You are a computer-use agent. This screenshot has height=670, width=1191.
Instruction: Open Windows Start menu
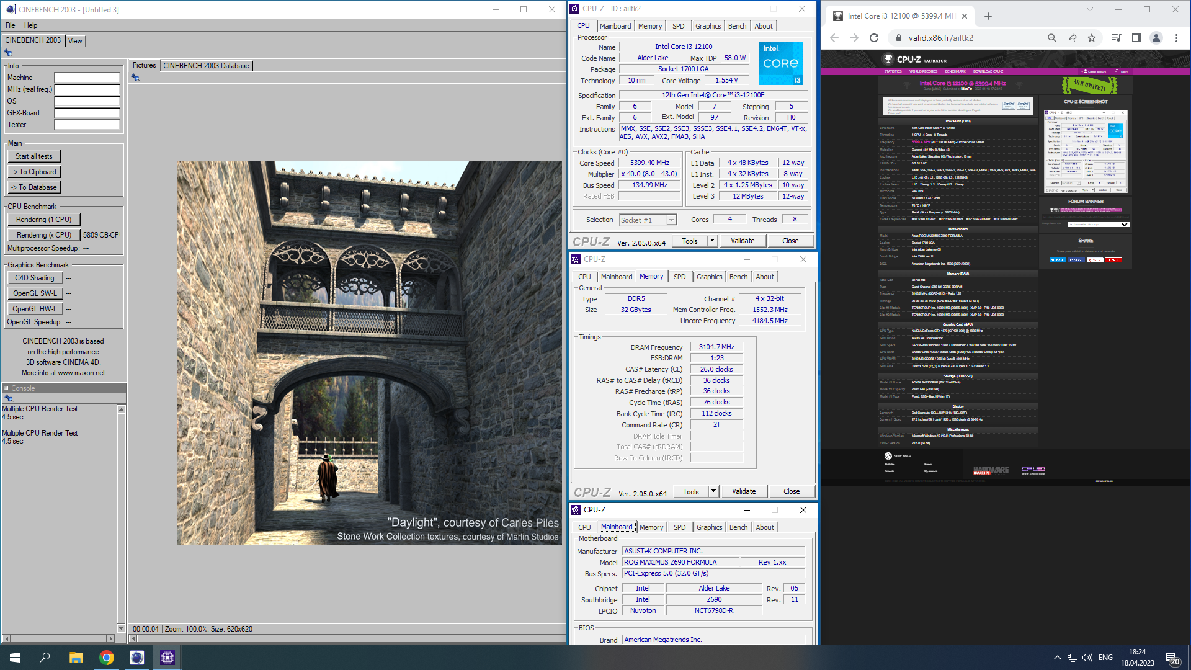tap(15, 658)
